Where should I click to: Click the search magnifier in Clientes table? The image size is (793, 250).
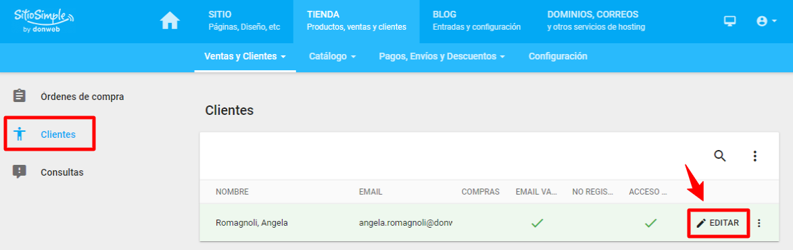tap(720, 156)
